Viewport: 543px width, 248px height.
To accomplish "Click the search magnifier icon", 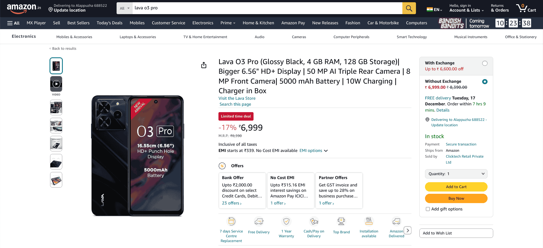I will point(409,8).
